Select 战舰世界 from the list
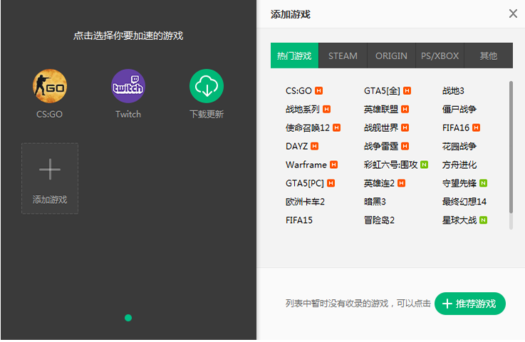Screen dimensions: 525x342 [381, 128]
